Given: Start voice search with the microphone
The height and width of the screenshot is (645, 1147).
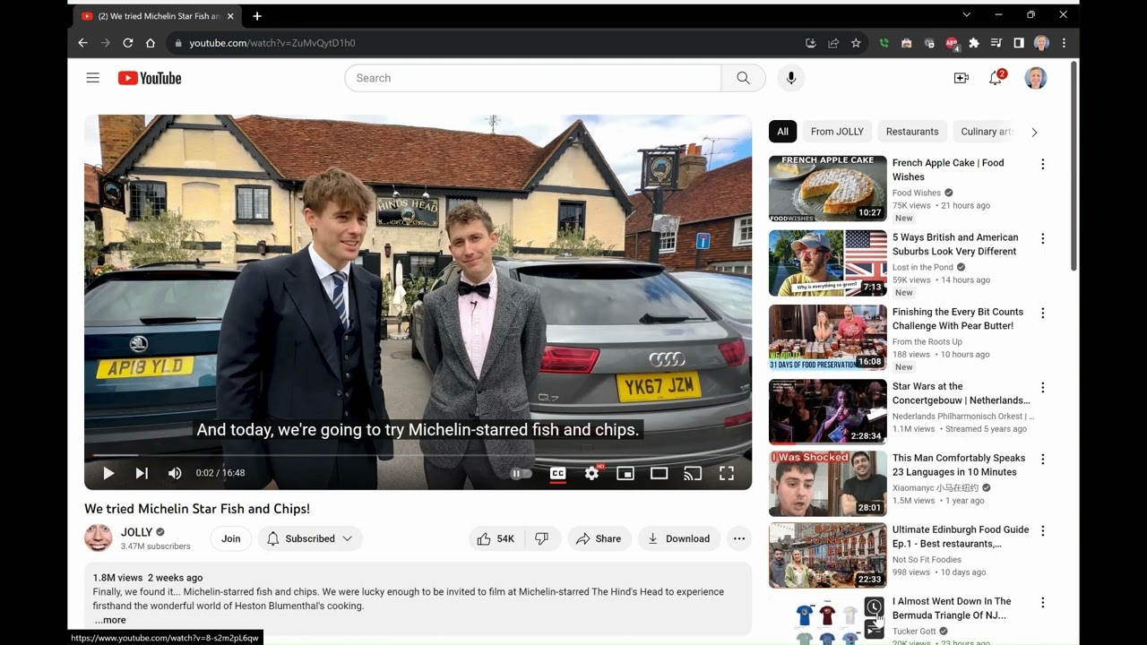Looking at the screenshot, I should click(790, 78).
